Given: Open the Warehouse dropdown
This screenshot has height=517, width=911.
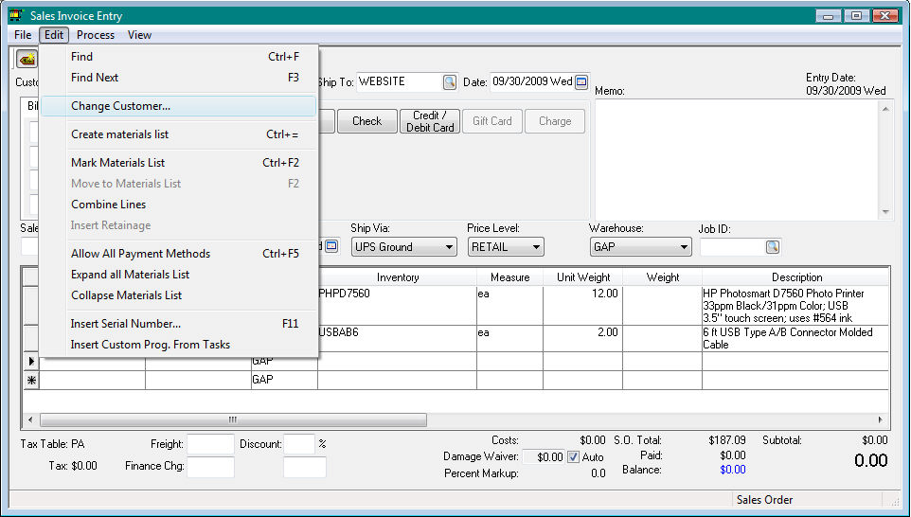Looking at the screenshot, I should (640, 247).
